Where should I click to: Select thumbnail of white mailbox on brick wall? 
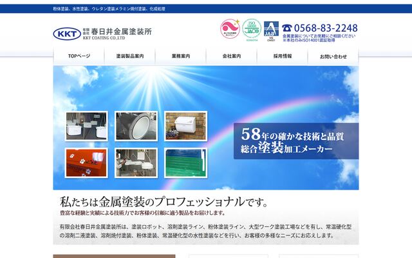(186, 126)
